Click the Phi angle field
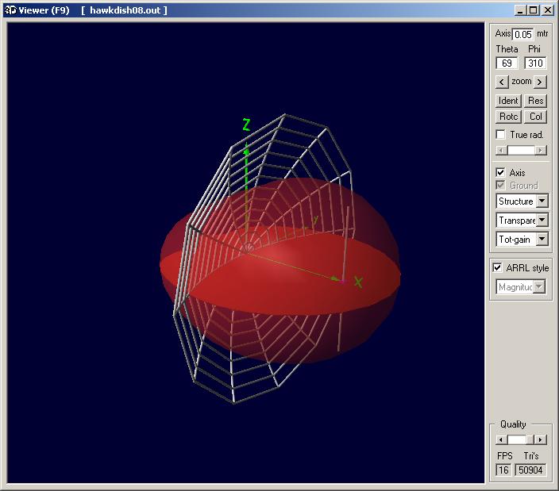Viewport: 559px width, 491px height. point(535,63)
